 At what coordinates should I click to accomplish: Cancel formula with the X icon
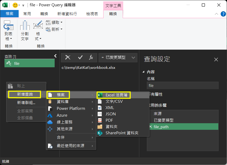(x=68, y=58)
